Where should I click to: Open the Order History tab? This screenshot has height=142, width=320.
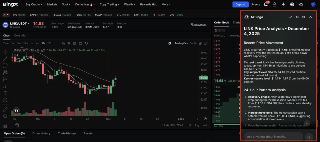pos(41,133)
